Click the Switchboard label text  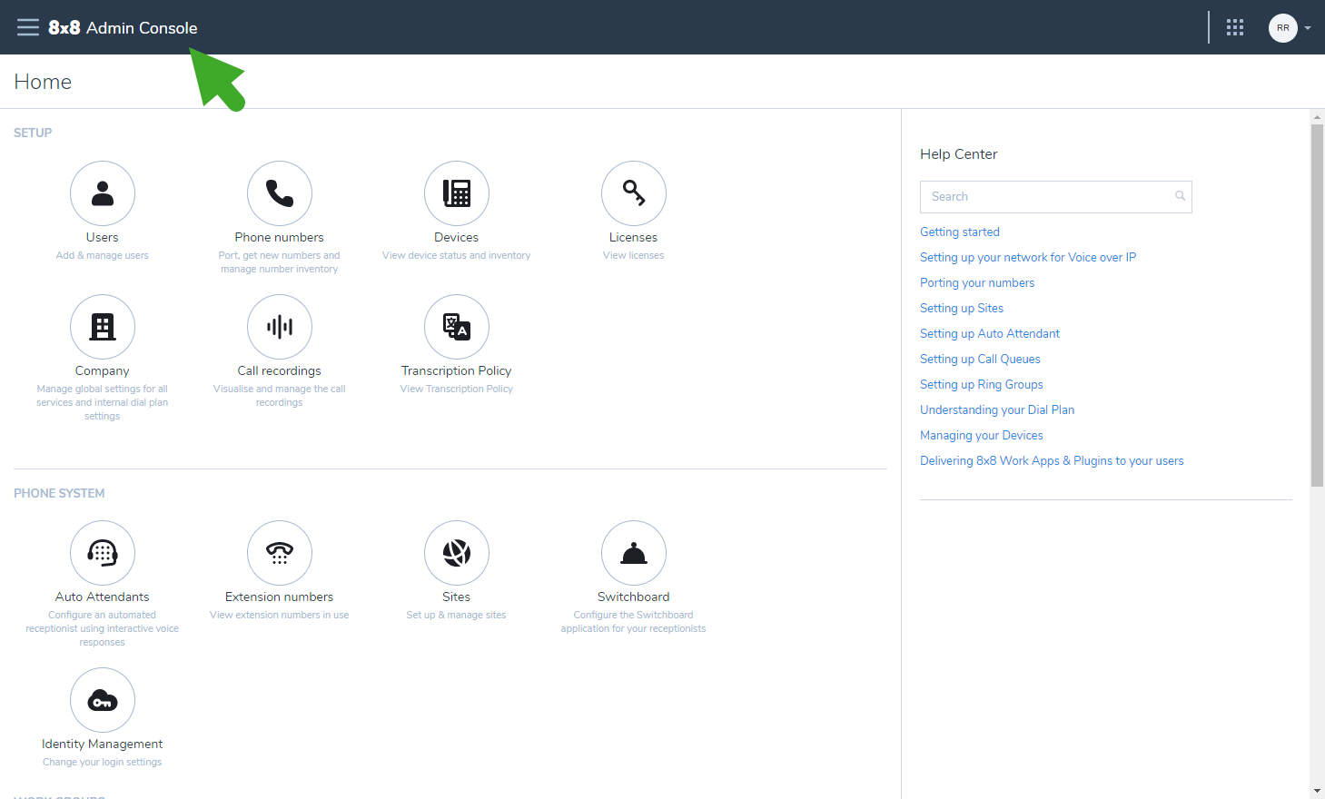point(634,597)
